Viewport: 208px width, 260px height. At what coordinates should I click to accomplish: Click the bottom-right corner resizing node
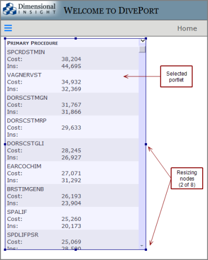point(146,249)
